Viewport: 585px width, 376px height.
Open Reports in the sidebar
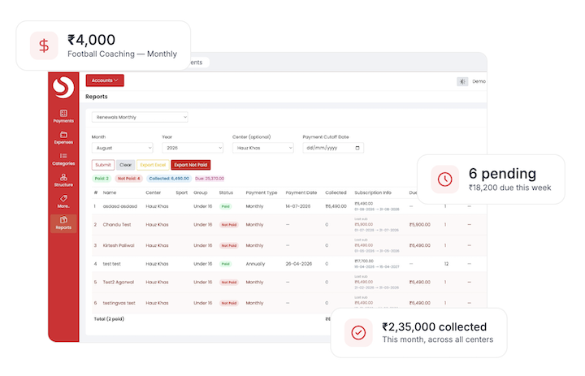tap(63, 223)
